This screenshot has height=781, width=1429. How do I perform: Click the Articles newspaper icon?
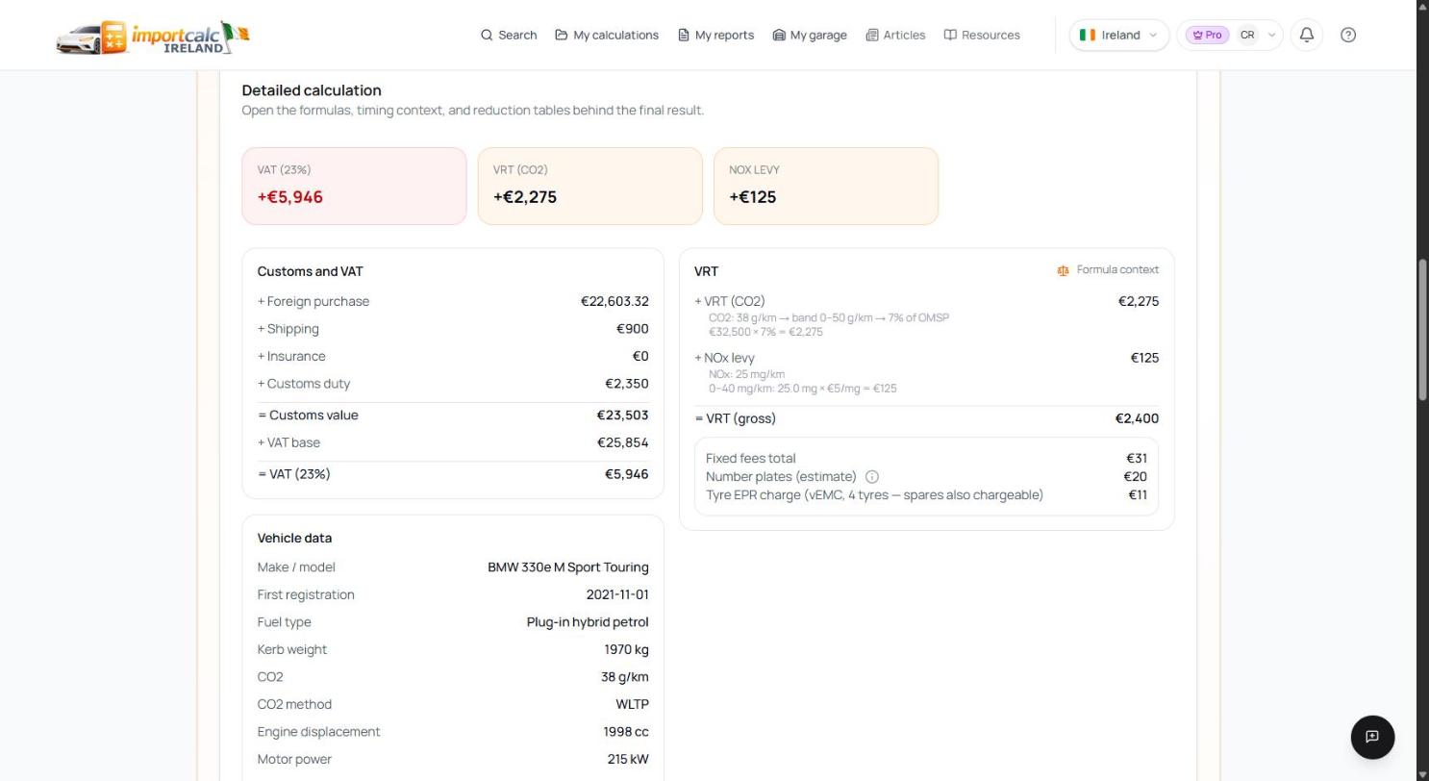point(872,35)
